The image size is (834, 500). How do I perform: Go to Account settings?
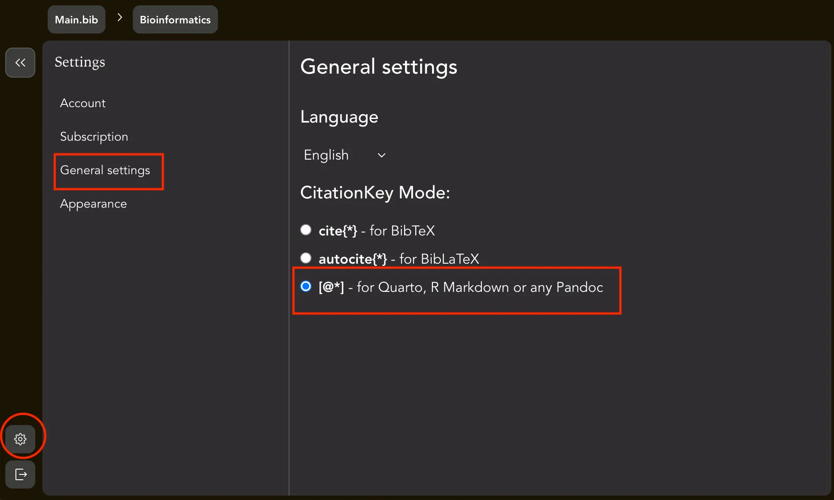pos(83,103)
